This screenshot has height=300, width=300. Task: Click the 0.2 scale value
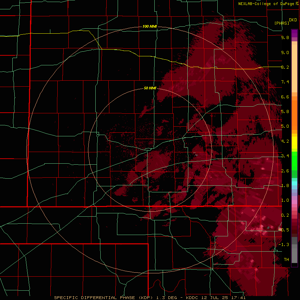point(285,215)
